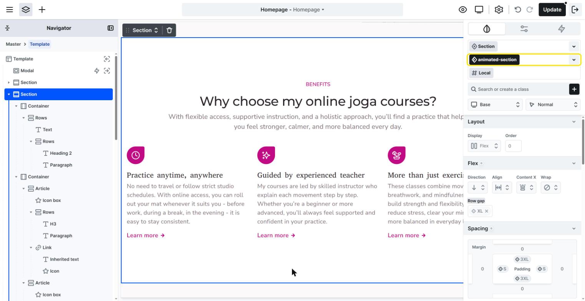This screenshot has width=585, height=301.
Task: Click the animated-section class chip
Action: coord(494,60)
